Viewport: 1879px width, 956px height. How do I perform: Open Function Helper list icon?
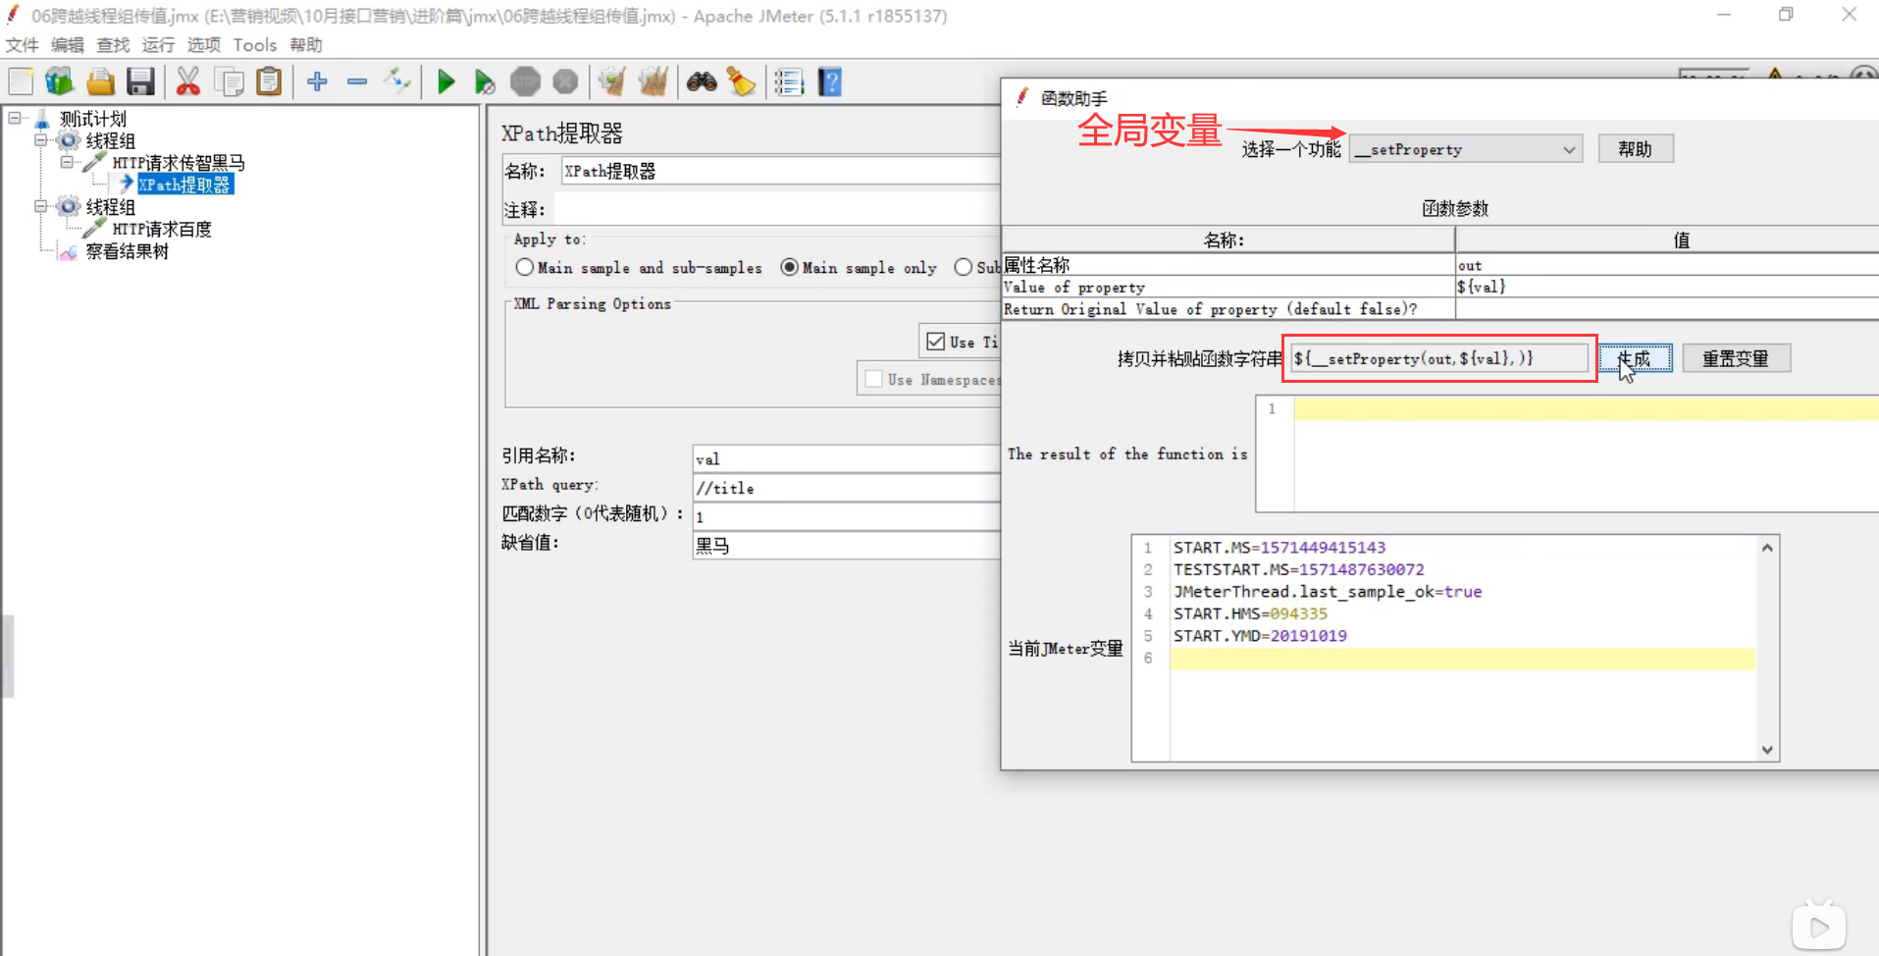tap(789, 81)
